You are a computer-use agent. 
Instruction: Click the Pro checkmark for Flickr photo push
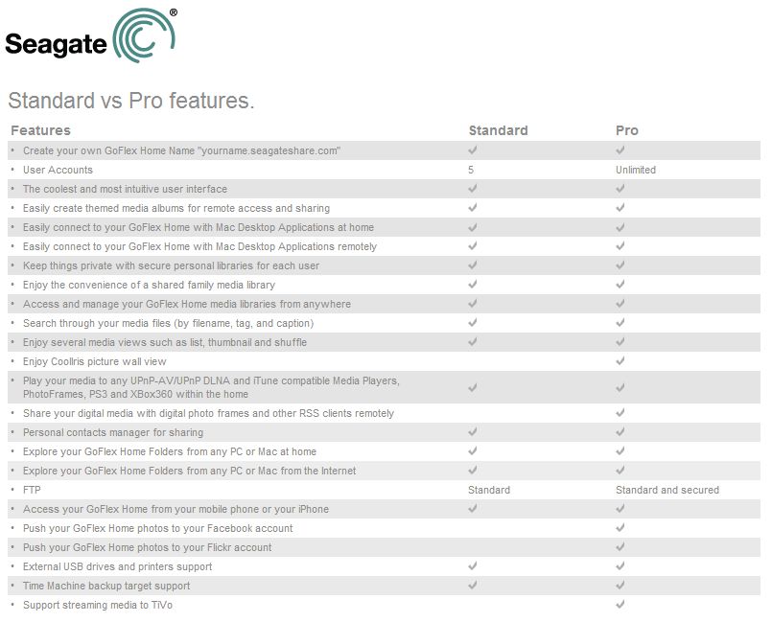click(x=620, y=547)
